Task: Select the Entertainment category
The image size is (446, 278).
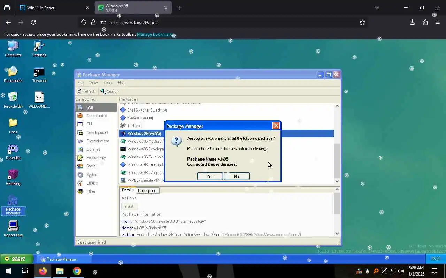Action: coord(96,141)
